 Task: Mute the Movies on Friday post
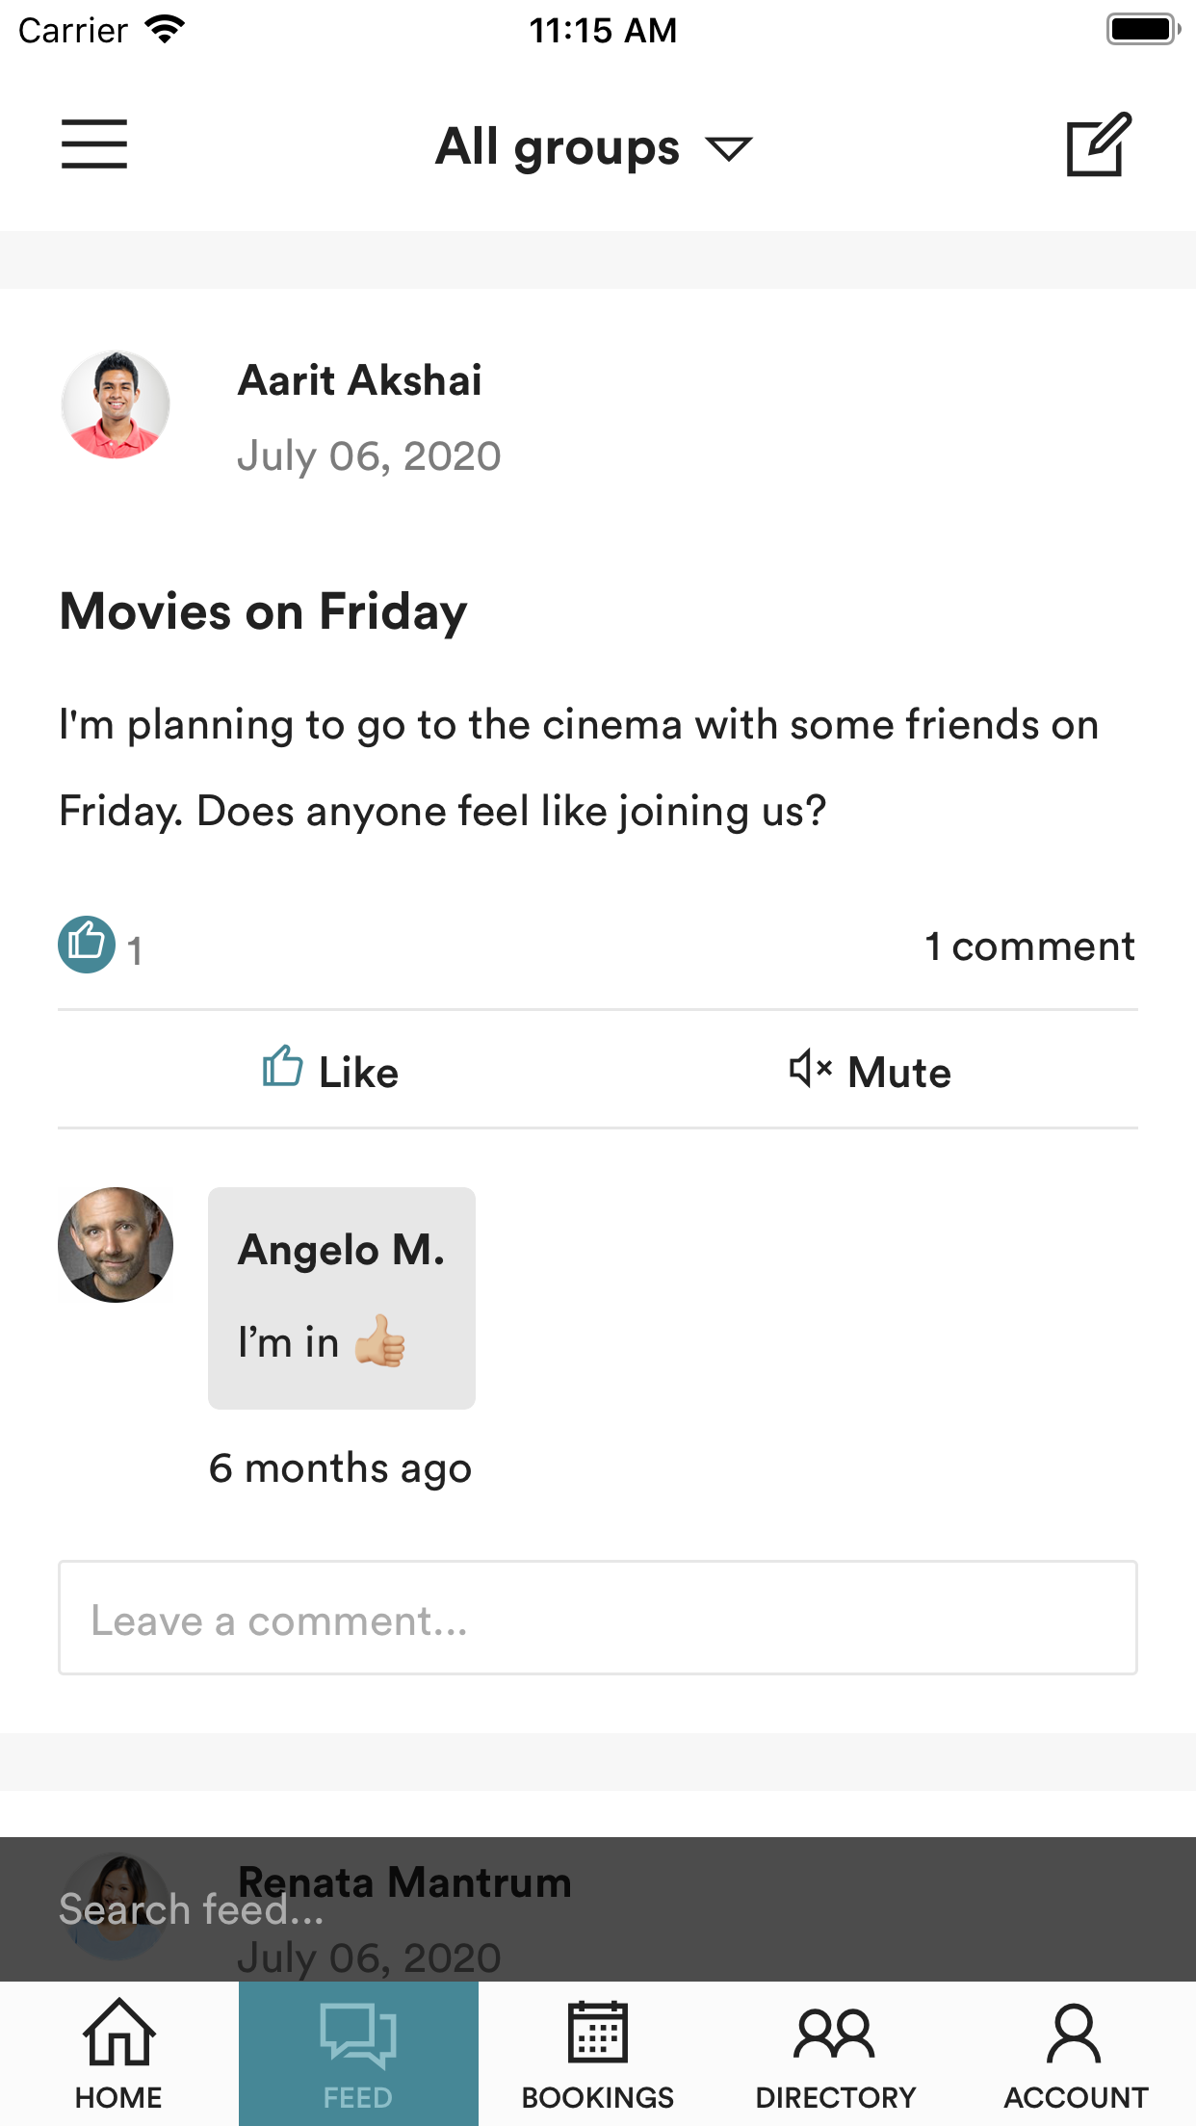[870, 1071]
